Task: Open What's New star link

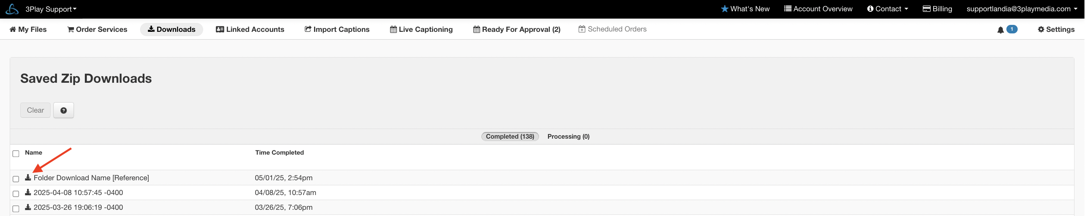Action: coord(745,9)
